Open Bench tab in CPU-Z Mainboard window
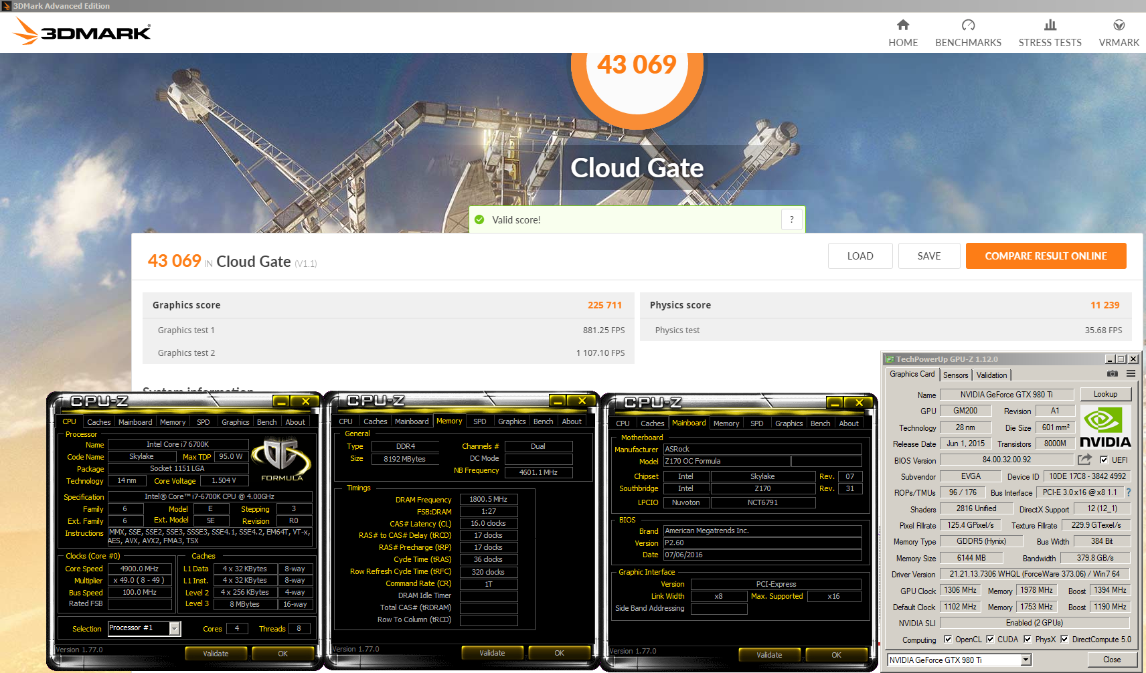The image size is (1146, 673). 820,423
